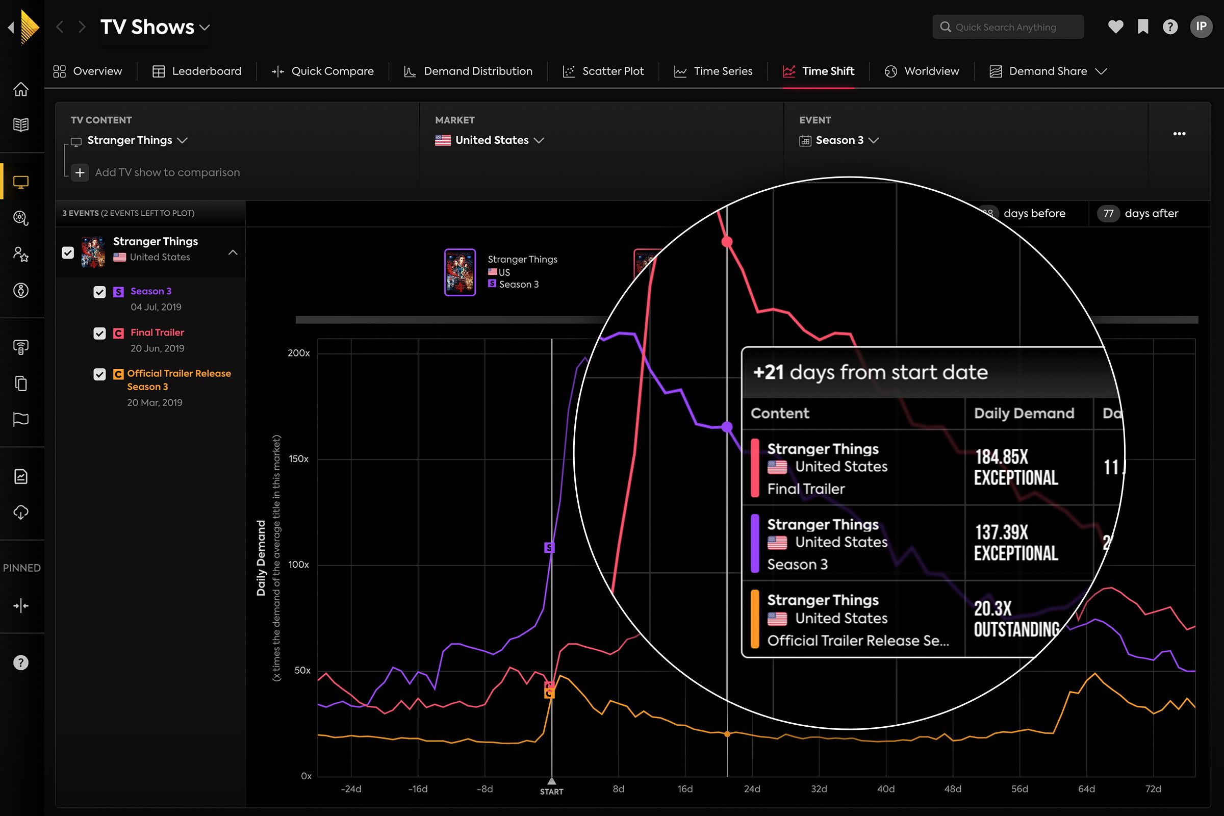Click the calendar icon next to Season 3
1224x816 pixels.
pyautogui.click(x=805, y=141)
